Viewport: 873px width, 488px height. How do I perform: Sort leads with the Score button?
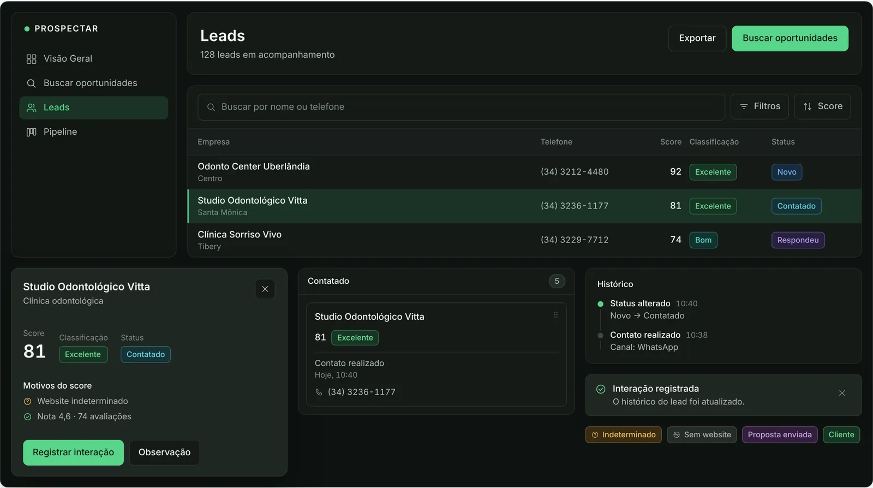point(823,106)
